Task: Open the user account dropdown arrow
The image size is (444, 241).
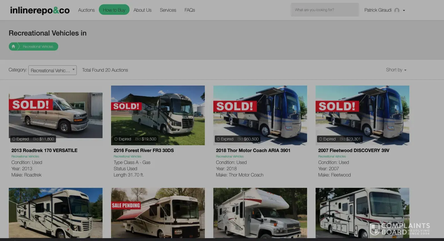Action: tap(404, 11)
